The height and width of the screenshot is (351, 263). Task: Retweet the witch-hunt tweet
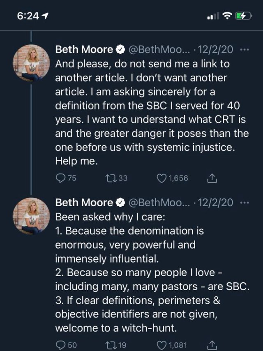(110, 345)
